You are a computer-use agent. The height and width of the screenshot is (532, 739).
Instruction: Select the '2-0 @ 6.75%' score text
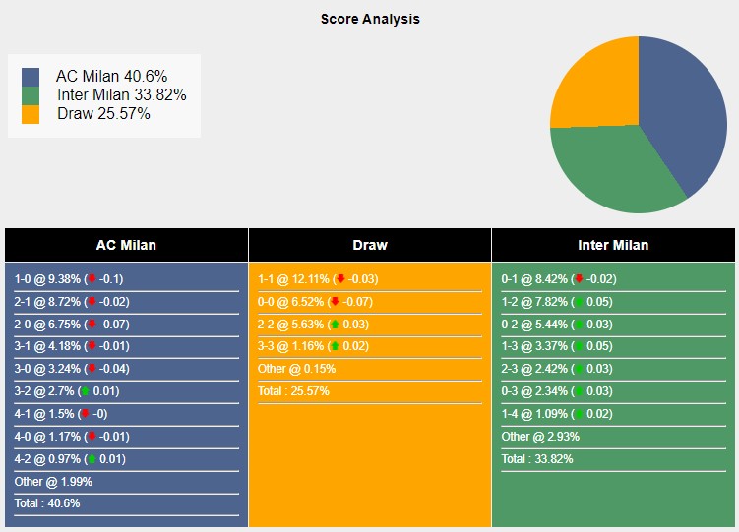[47, 325]
